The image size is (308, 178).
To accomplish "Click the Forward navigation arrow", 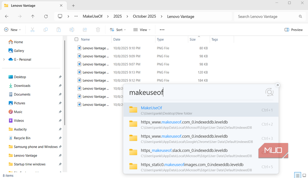I will pyautogui.click(x=20, y=16).
